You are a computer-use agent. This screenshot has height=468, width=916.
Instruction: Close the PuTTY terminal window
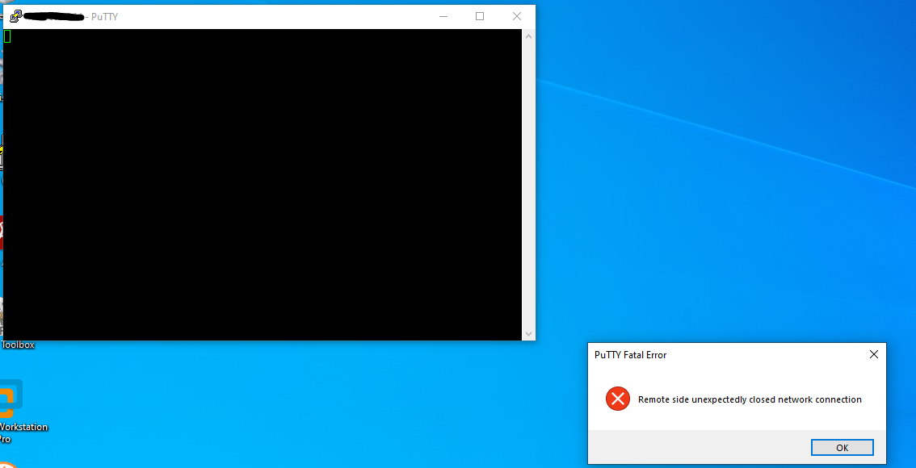coord(516,16)
